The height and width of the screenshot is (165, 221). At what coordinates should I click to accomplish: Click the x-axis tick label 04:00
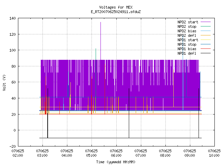67,155
